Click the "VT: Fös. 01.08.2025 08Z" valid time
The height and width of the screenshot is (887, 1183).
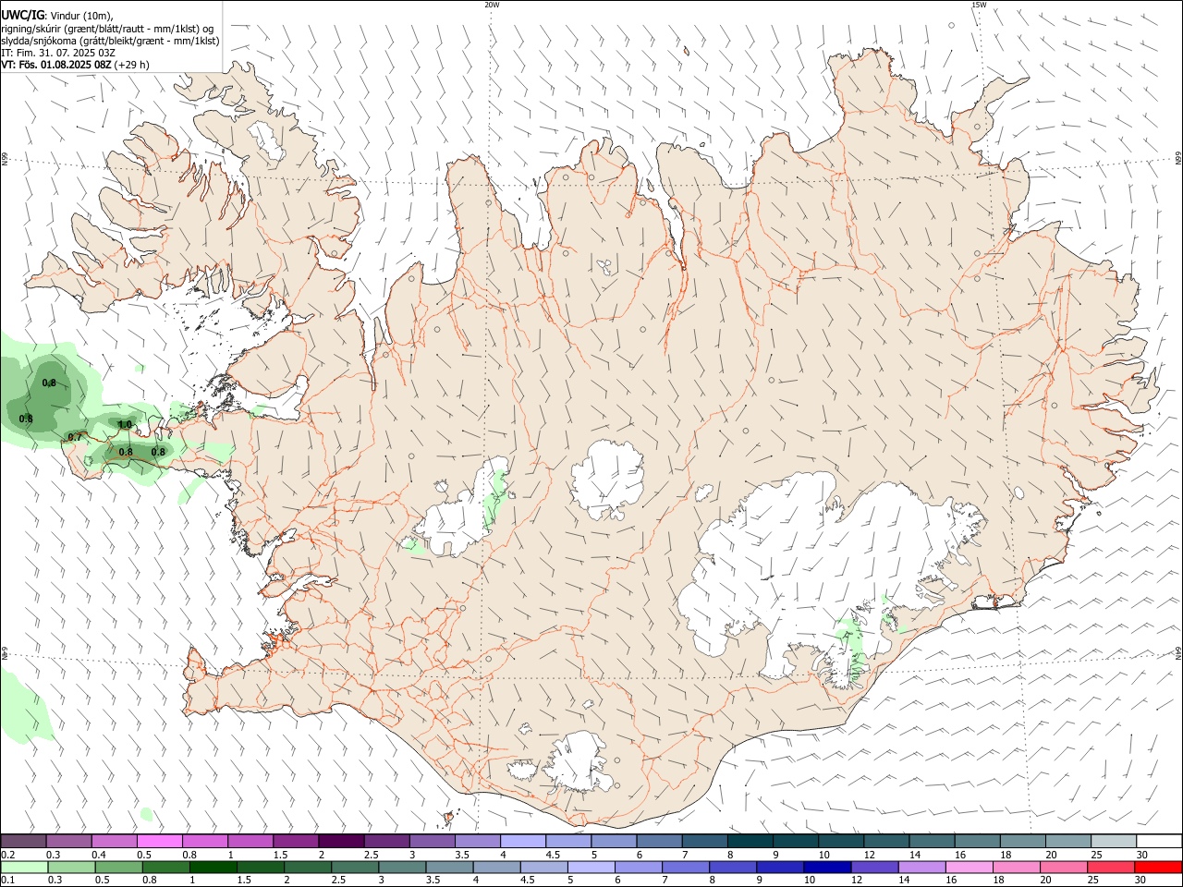[x=56, y=65]
